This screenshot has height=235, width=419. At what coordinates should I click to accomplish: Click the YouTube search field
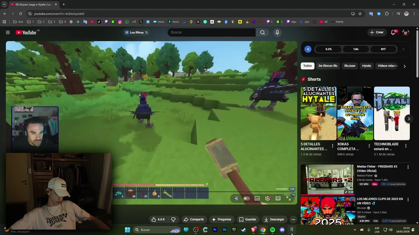coord(211,32)
